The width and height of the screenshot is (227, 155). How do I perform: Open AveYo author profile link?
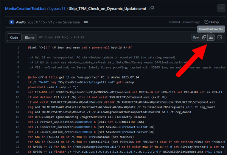(21, 22)
